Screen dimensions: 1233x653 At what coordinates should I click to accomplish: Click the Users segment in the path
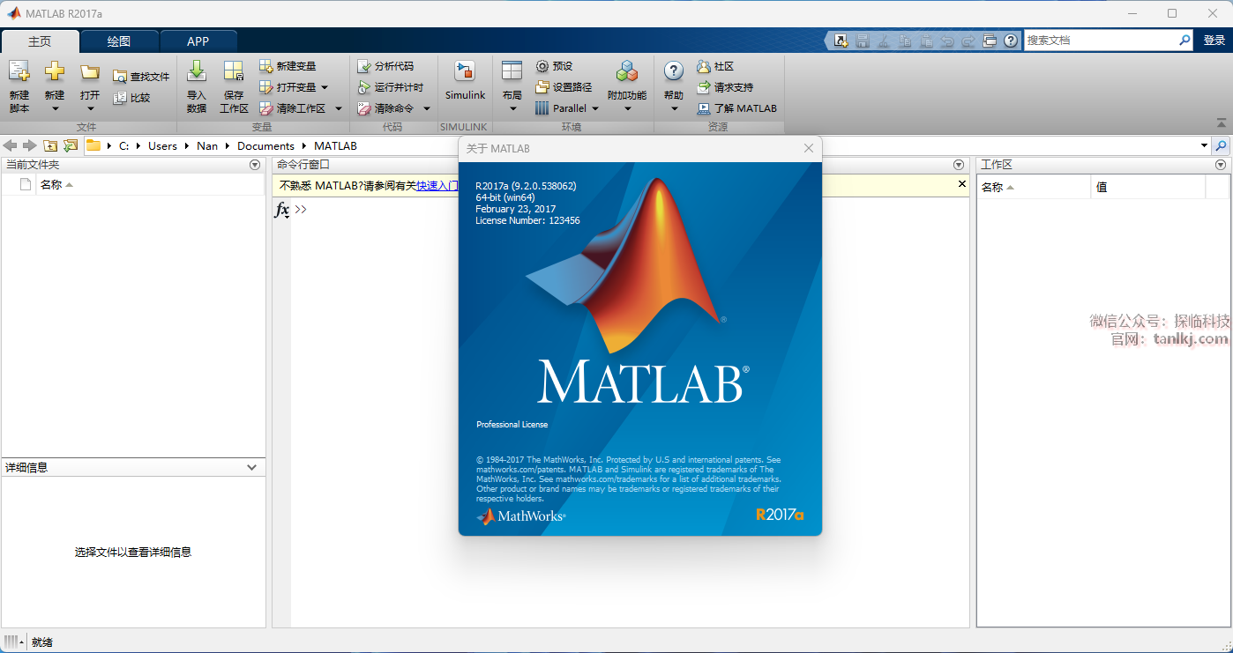click(x=162, y=145)
